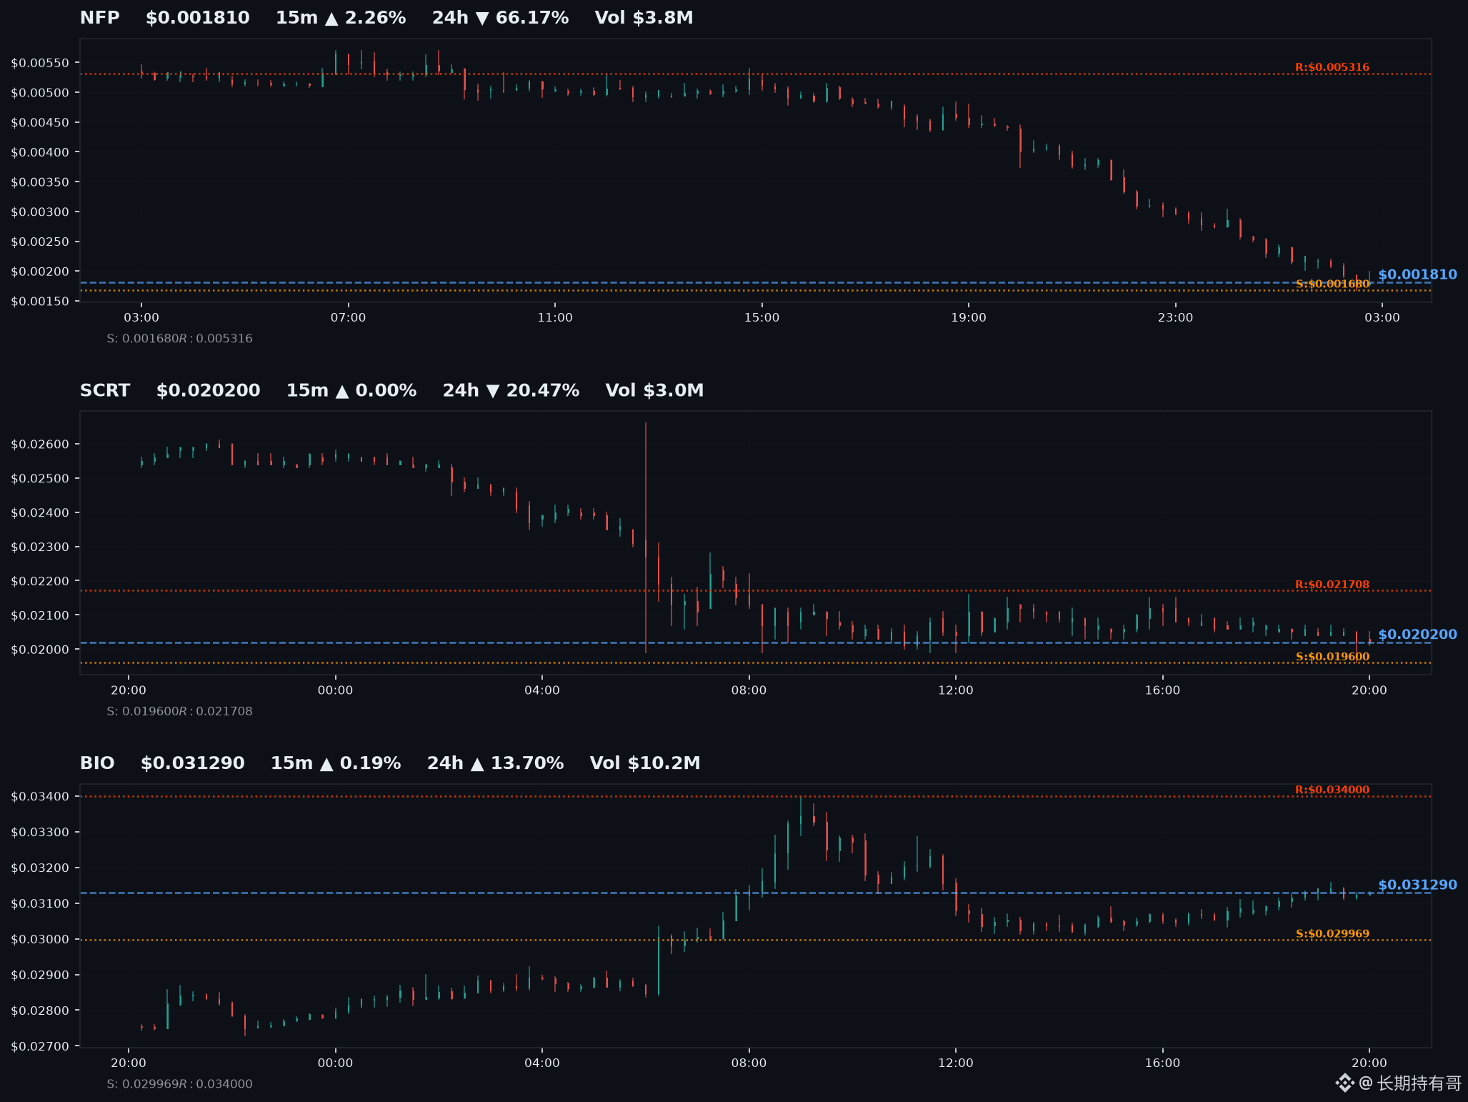Image resolution: width=1468 pixels, height=1102 pixels.
Task: Click BIO x-axis label 12:00
Action: tap(955, 1063)
